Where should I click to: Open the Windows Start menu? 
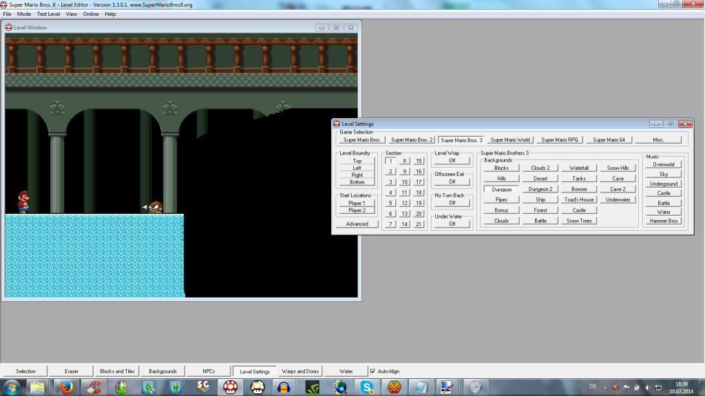12,387
